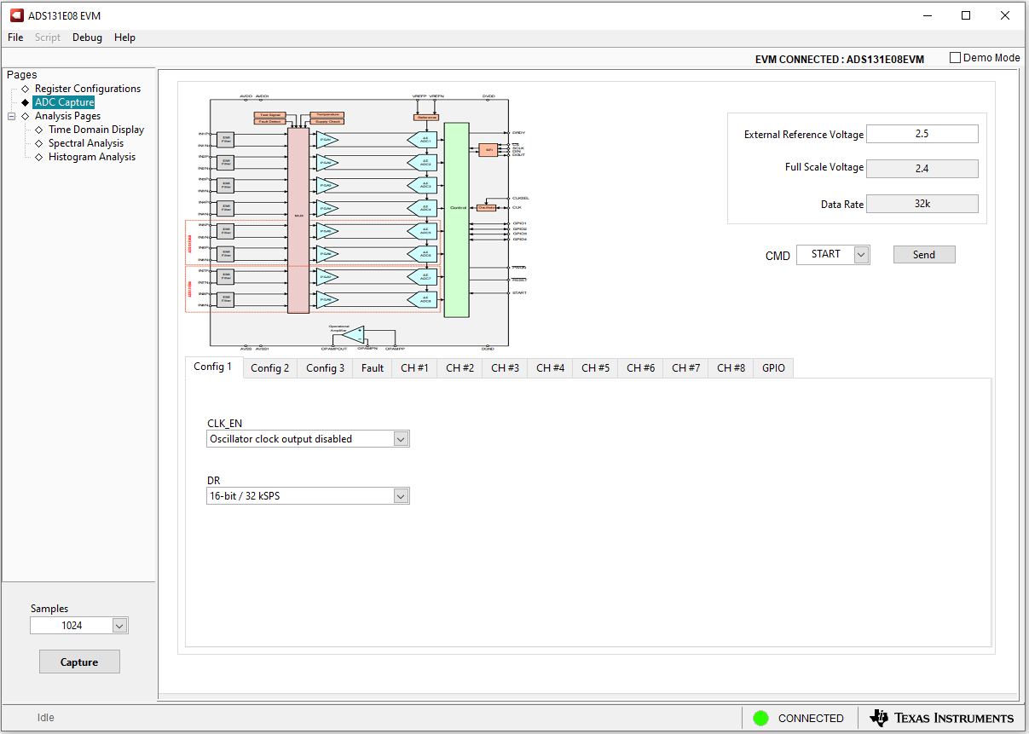This screenshot has width=1029, height=734.
Task: Open the DR data rate dropdown
Action: pos(400,495)
